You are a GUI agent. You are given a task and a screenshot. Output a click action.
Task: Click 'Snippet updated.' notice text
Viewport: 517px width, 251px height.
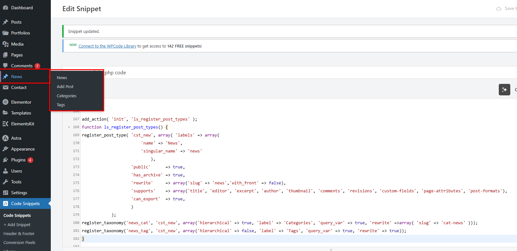click(x=84, y=31)
